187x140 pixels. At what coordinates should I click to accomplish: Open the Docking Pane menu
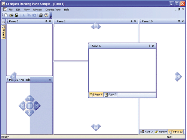coord(53,10)
